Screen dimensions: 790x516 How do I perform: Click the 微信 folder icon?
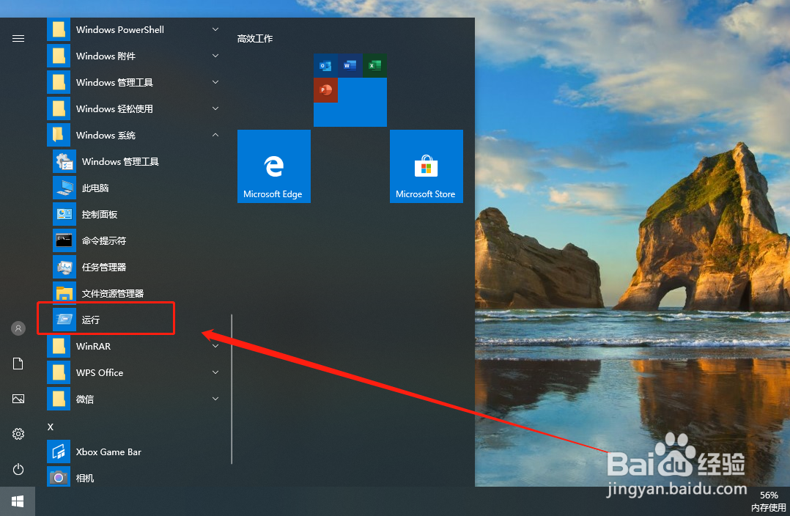[x=59, y=399]
